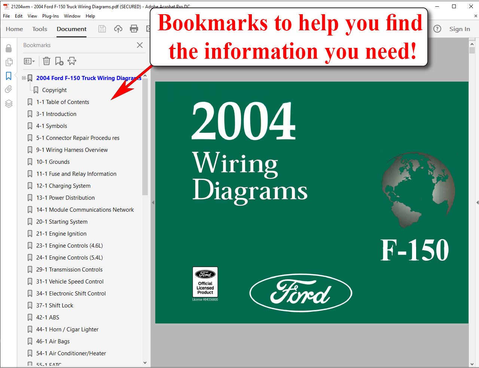Click the Ford oval logo on cover page
The height and width of the screenshot is (368, 479).
coord(301,293)
